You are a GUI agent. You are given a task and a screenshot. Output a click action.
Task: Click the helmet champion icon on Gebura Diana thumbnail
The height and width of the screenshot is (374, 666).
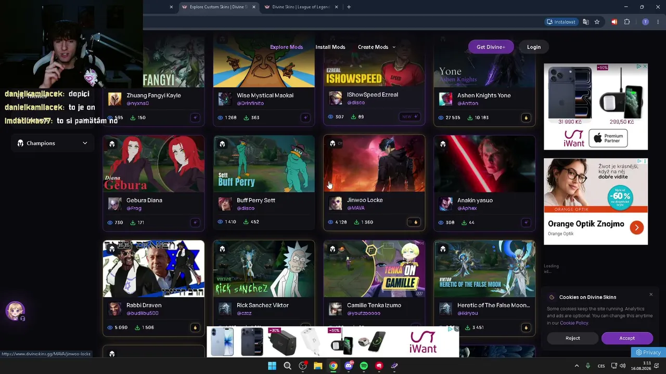tap(112, 144)
